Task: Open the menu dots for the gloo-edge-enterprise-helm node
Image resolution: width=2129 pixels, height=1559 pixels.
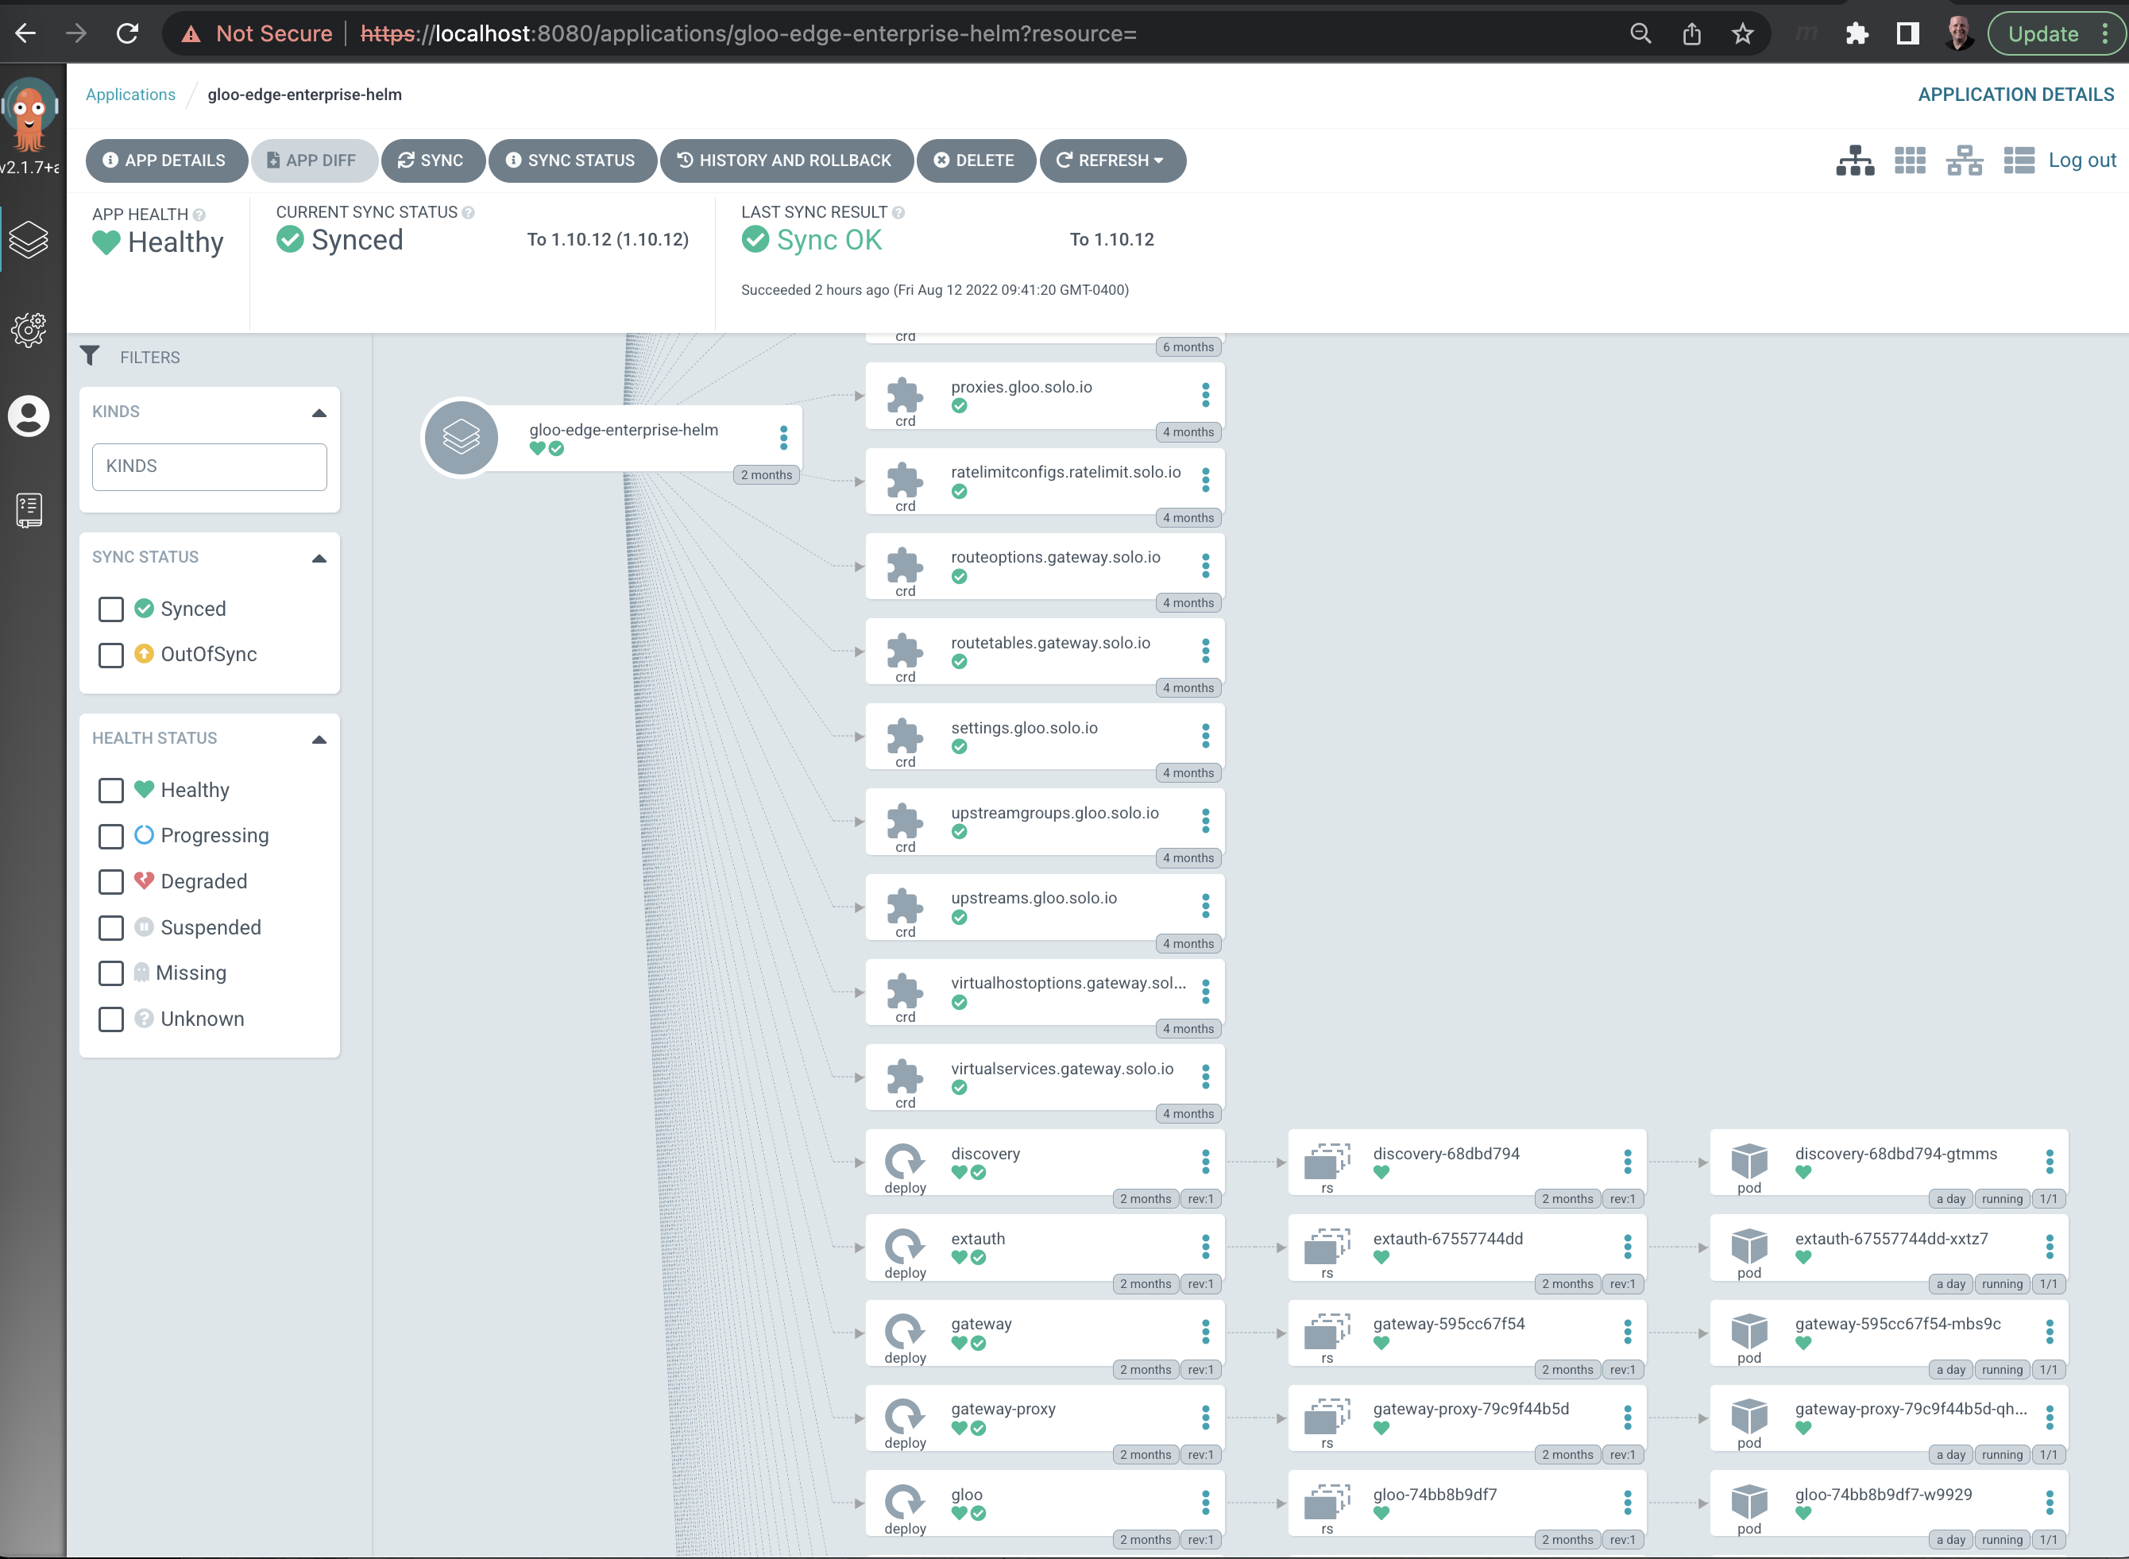Action: (784, 438)
